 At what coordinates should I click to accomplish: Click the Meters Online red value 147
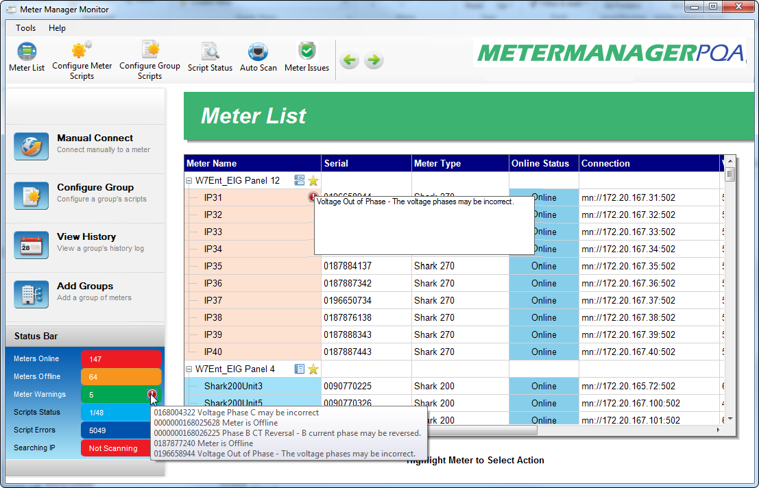click(121, 359)
